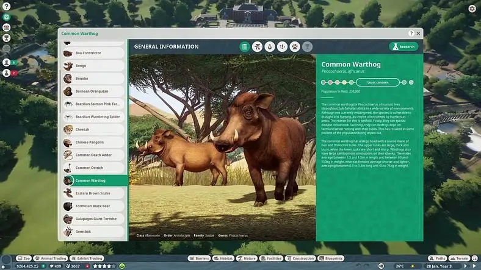
Task: Select Bongo in the species list
Action: (93, 66)
